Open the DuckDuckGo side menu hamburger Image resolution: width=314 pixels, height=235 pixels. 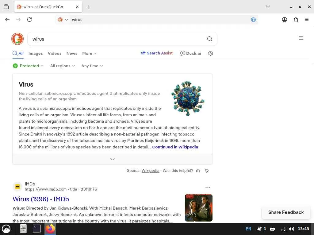pyautogui.click(x=301, y=38)
